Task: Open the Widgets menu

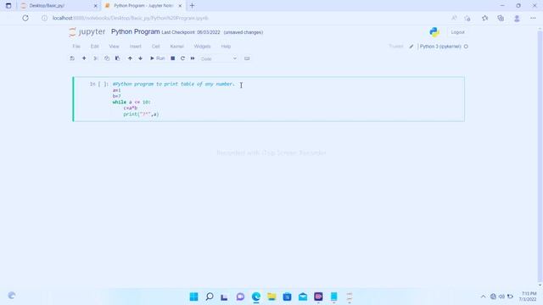Action: 202,47
